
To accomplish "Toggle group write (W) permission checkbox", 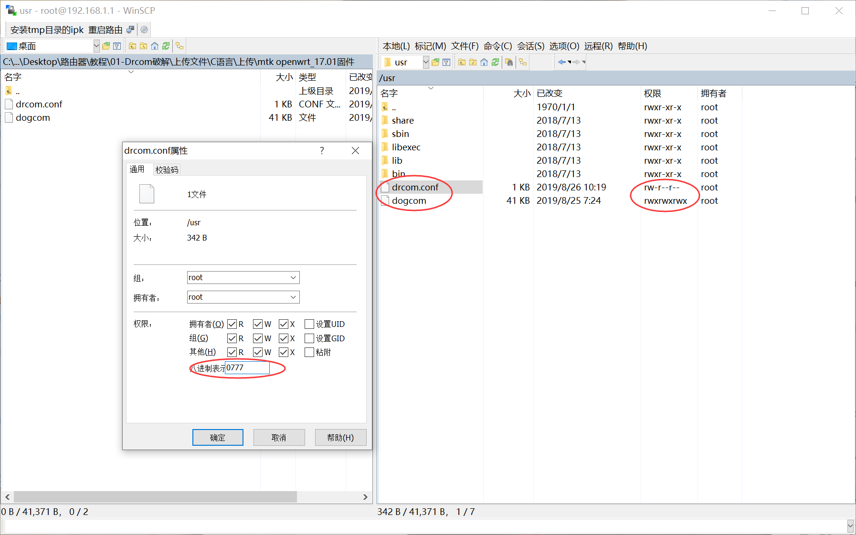I will click(x=258, y=338).
